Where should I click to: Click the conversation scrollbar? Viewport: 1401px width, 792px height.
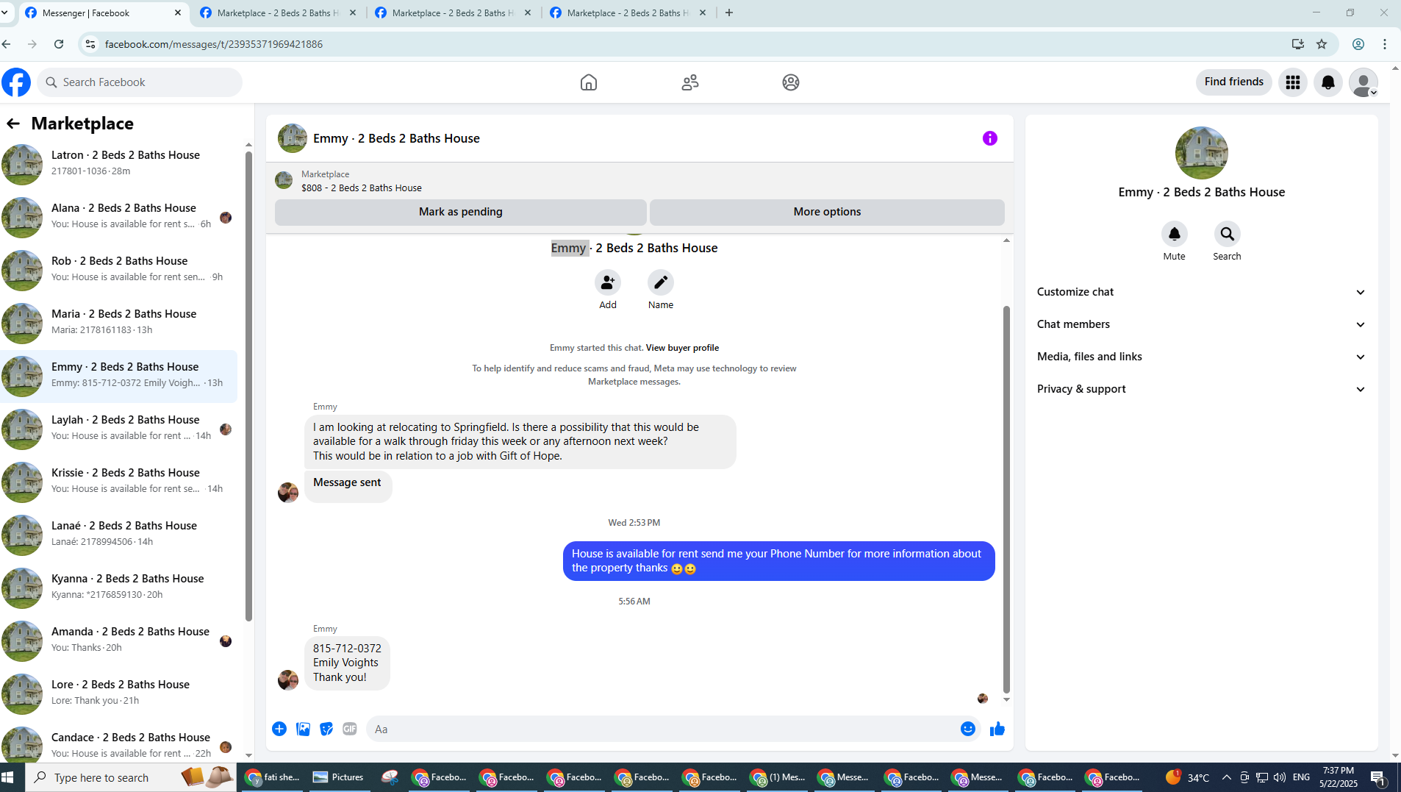pyautogui.click(x=1006, y=499)
